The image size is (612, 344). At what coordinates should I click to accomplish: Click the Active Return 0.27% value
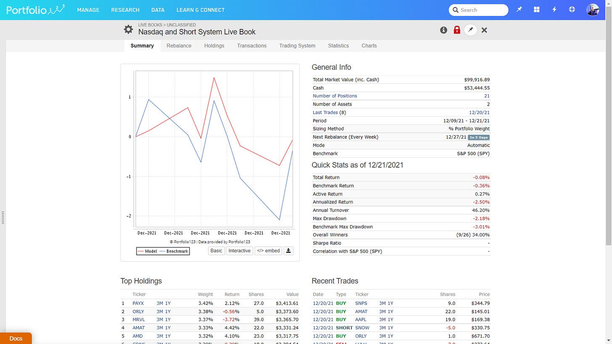pos(483,194)
